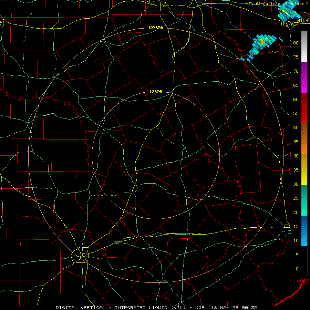The width and height of the screenshot is (310, 310).
Task: Click the "50 NMI" range ring label
Action: [x=156, y=91]
